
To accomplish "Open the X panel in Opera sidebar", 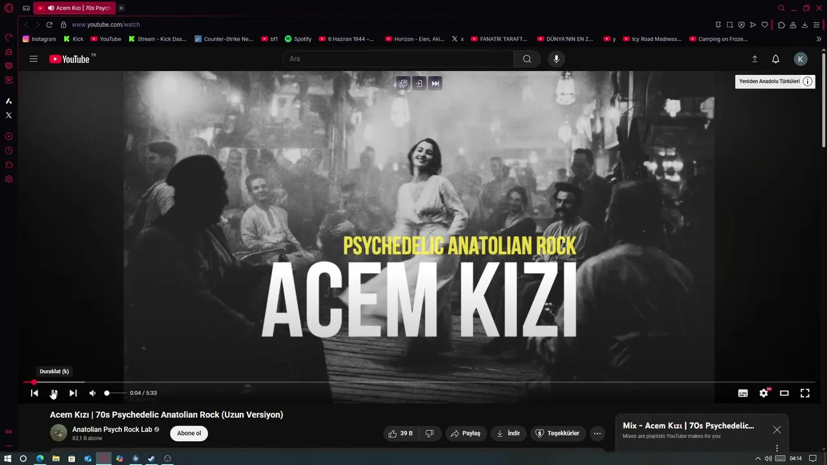I will pos(9,115).
